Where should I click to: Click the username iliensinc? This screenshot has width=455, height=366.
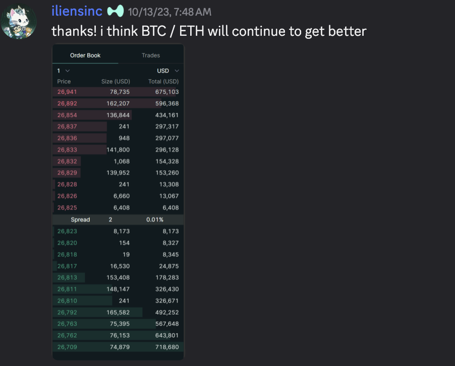(77, 11)
